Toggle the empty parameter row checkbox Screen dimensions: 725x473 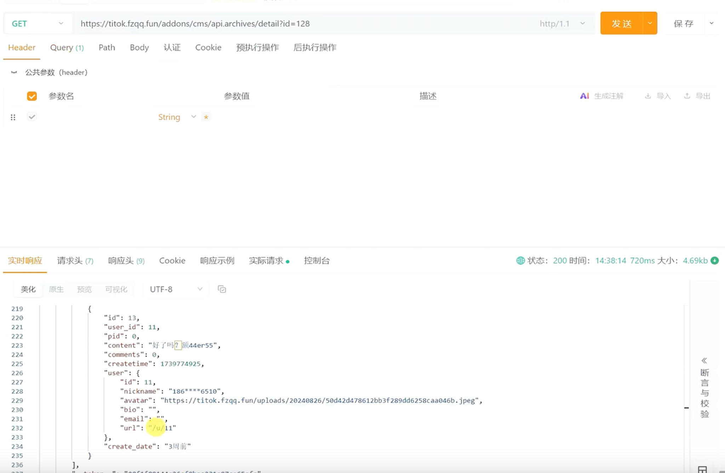32,117
